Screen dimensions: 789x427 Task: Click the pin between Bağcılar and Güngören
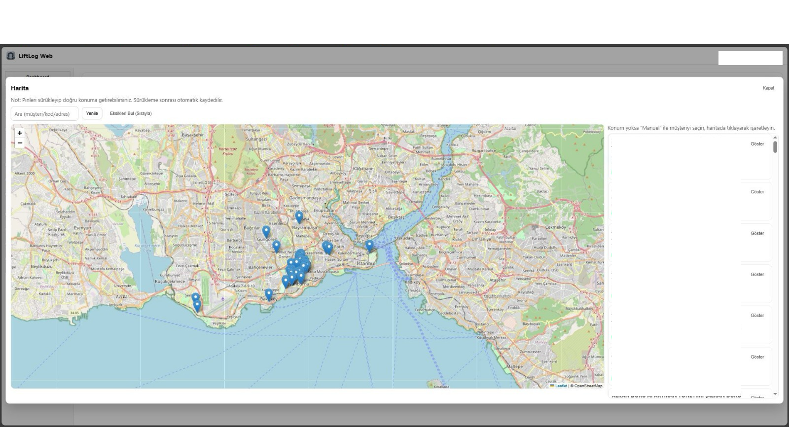[266, 231]
